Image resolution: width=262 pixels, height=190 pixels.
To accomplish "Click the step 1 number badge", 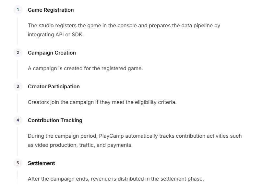I will (x=18, y=10).
